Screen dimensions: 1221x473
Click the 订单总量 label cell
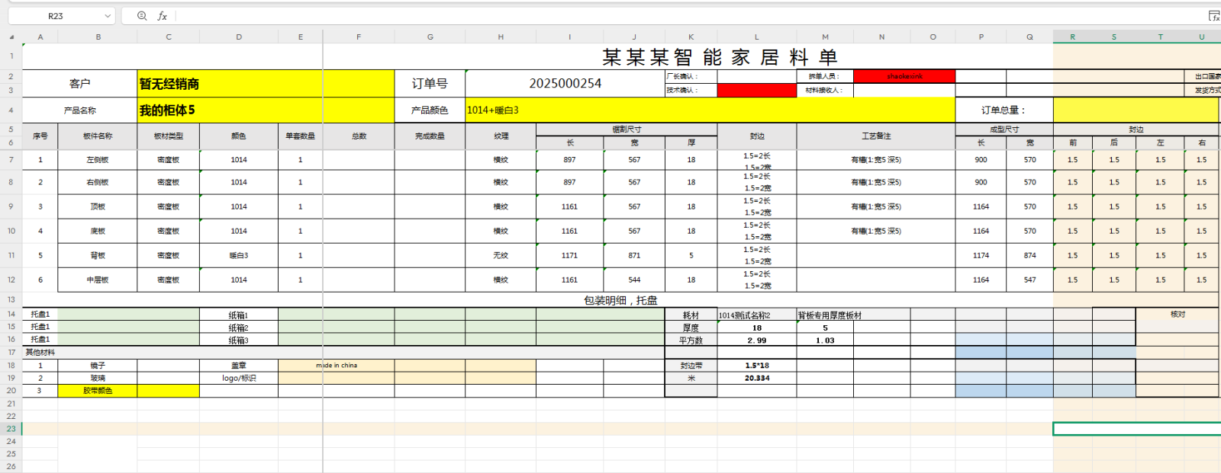pos(1004,110)
